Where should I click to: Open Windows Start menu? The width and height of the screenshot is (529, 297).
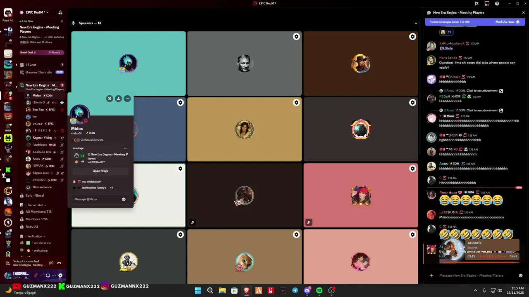[x=198, y=290]
